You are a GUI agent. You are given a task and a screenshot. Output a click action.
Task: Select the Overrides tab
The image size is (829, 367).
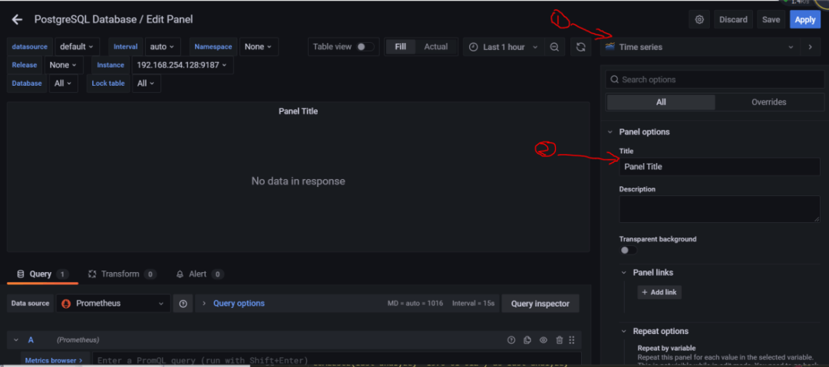coord(768,103)
